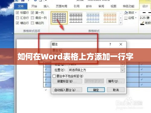Screen dimensions: 151x113
Task: Open the 标签 dropdown arrow
Action: pyautogui.click(x=123, y=64)
